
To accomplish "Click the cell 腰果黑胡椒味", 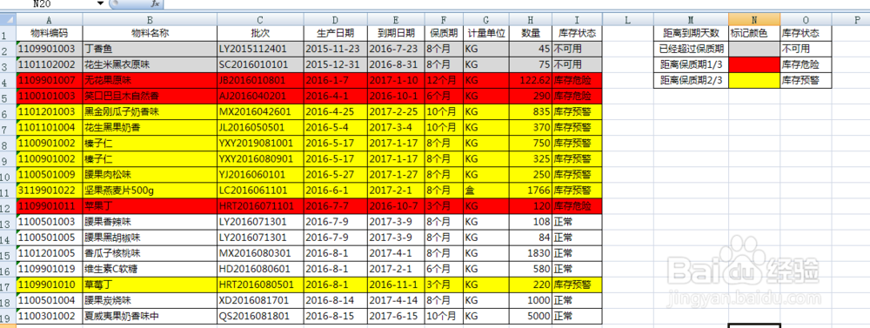I will coord(150,238).
